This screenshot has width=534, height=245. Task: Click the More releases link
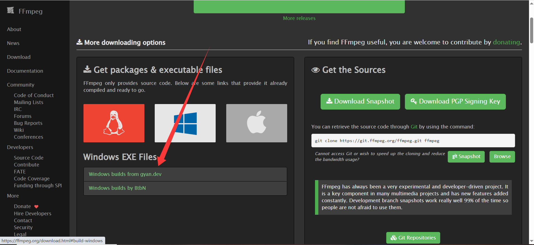tap(299, 18)
